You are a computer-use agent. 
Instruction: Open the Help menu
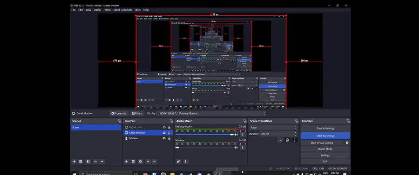tap(146, 10)
